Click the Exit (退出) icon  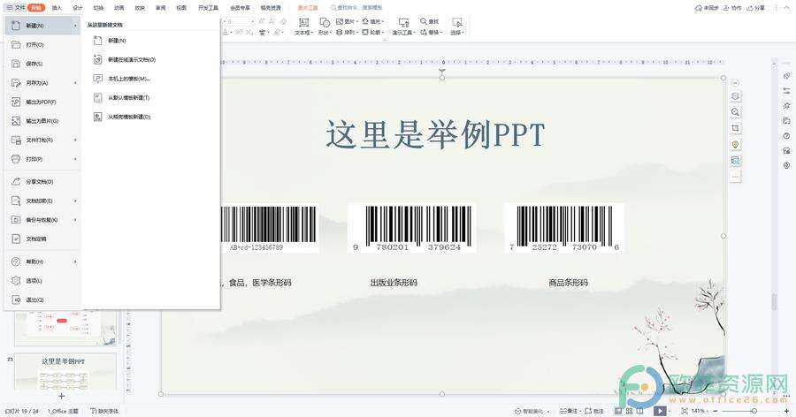click(16, 299)
